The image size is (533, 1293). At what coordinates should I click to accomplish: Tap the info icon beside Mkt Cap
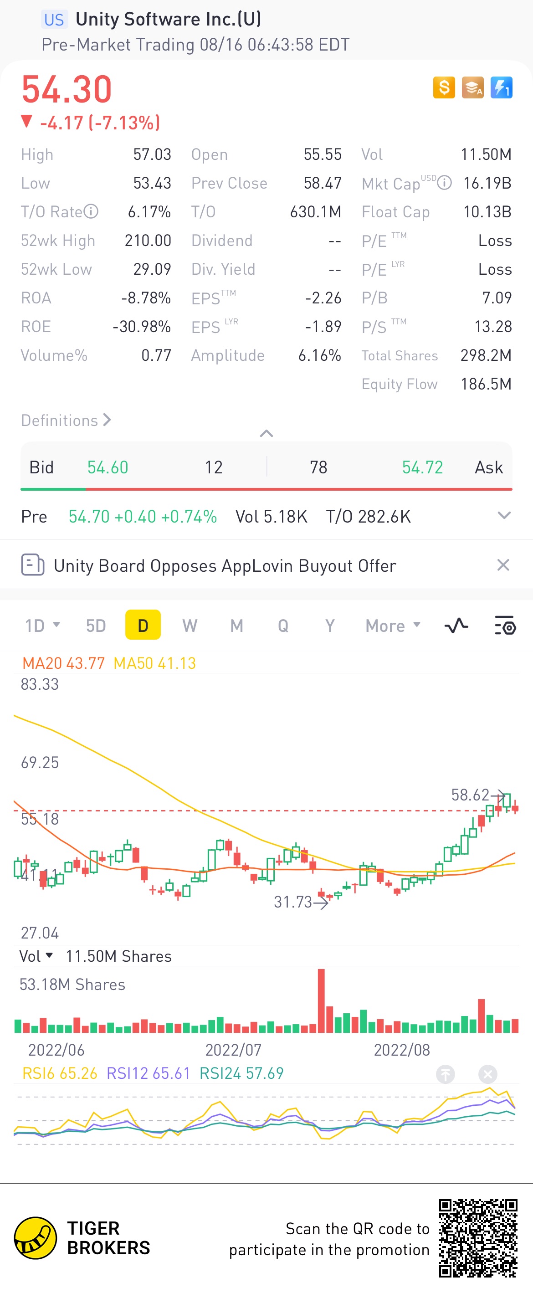444,182
